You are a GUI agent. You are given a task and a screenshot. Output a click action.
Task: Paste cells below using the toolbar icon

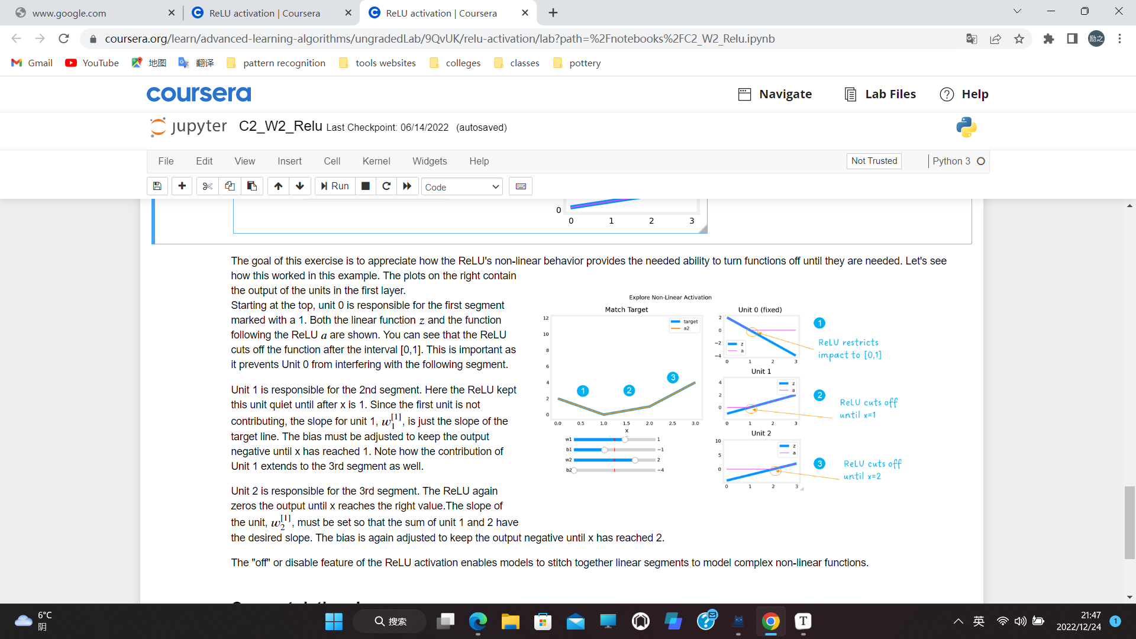coord(252,186)
